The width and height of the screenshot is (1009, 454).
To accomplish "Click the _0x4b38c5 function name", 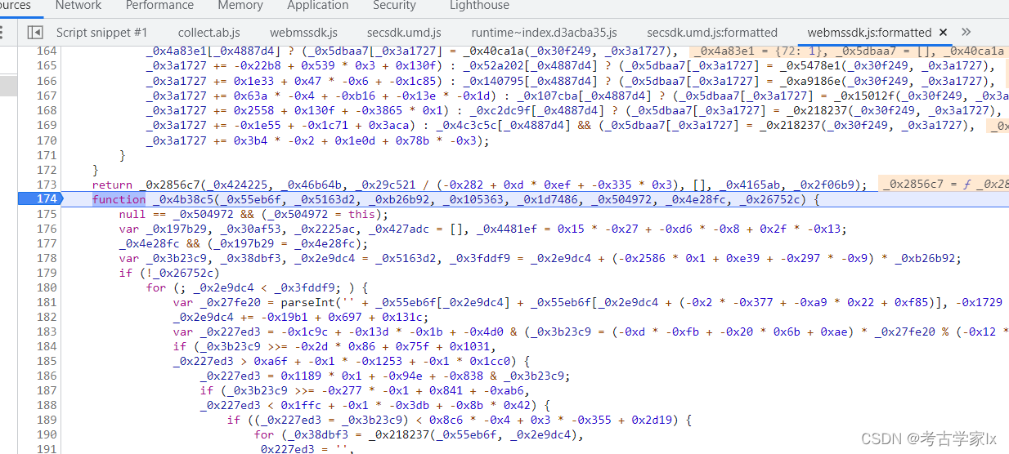I will coord(178,199).
